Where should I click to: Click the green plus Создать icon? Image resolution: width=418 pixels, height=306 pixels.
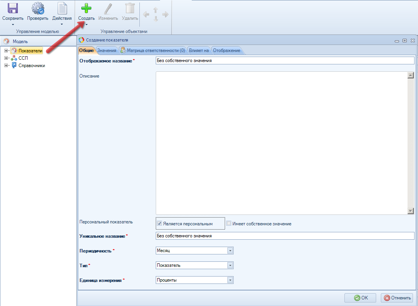tap(86, 9)
